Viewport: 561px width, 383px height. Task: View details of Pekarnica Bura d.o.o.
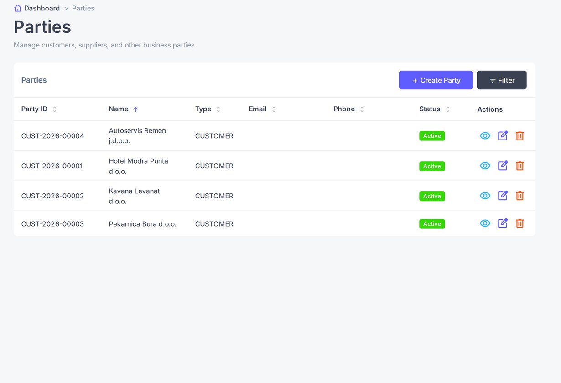coord(485,223)
